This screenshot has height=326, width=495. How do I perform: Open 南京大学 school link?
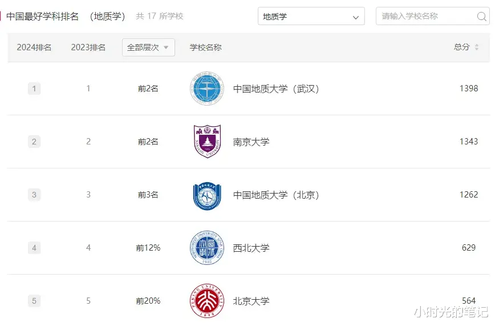pyautogui.click(x=251, y=142)
